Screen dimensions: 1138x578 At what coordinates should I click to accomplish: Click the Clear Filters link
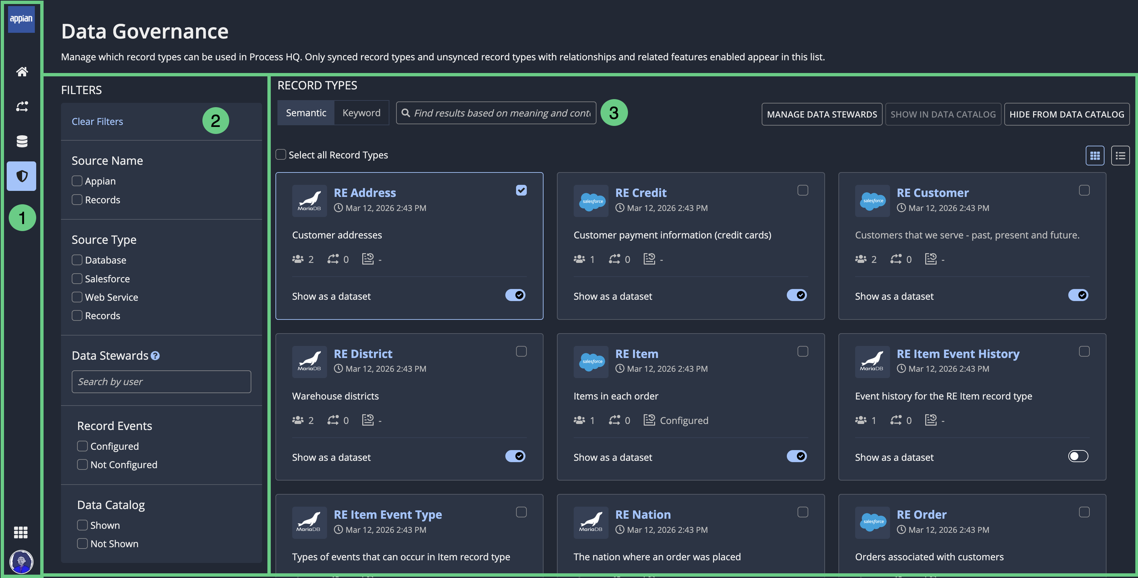click(x=97, y=122)
